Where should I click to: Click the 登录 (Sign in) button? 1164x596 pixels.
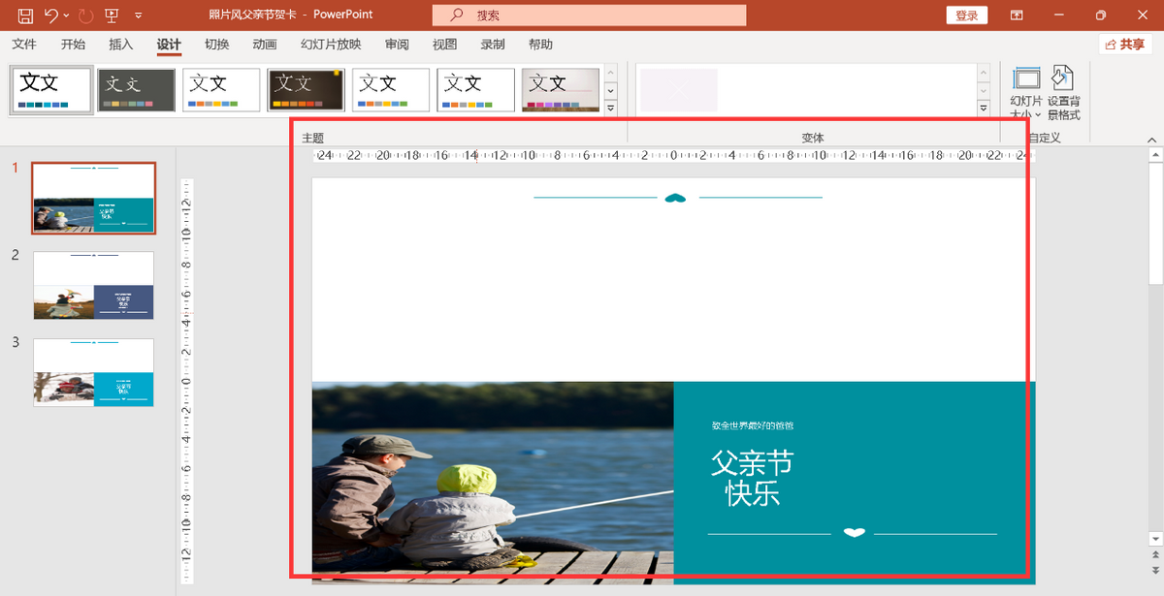coord(966,16)
